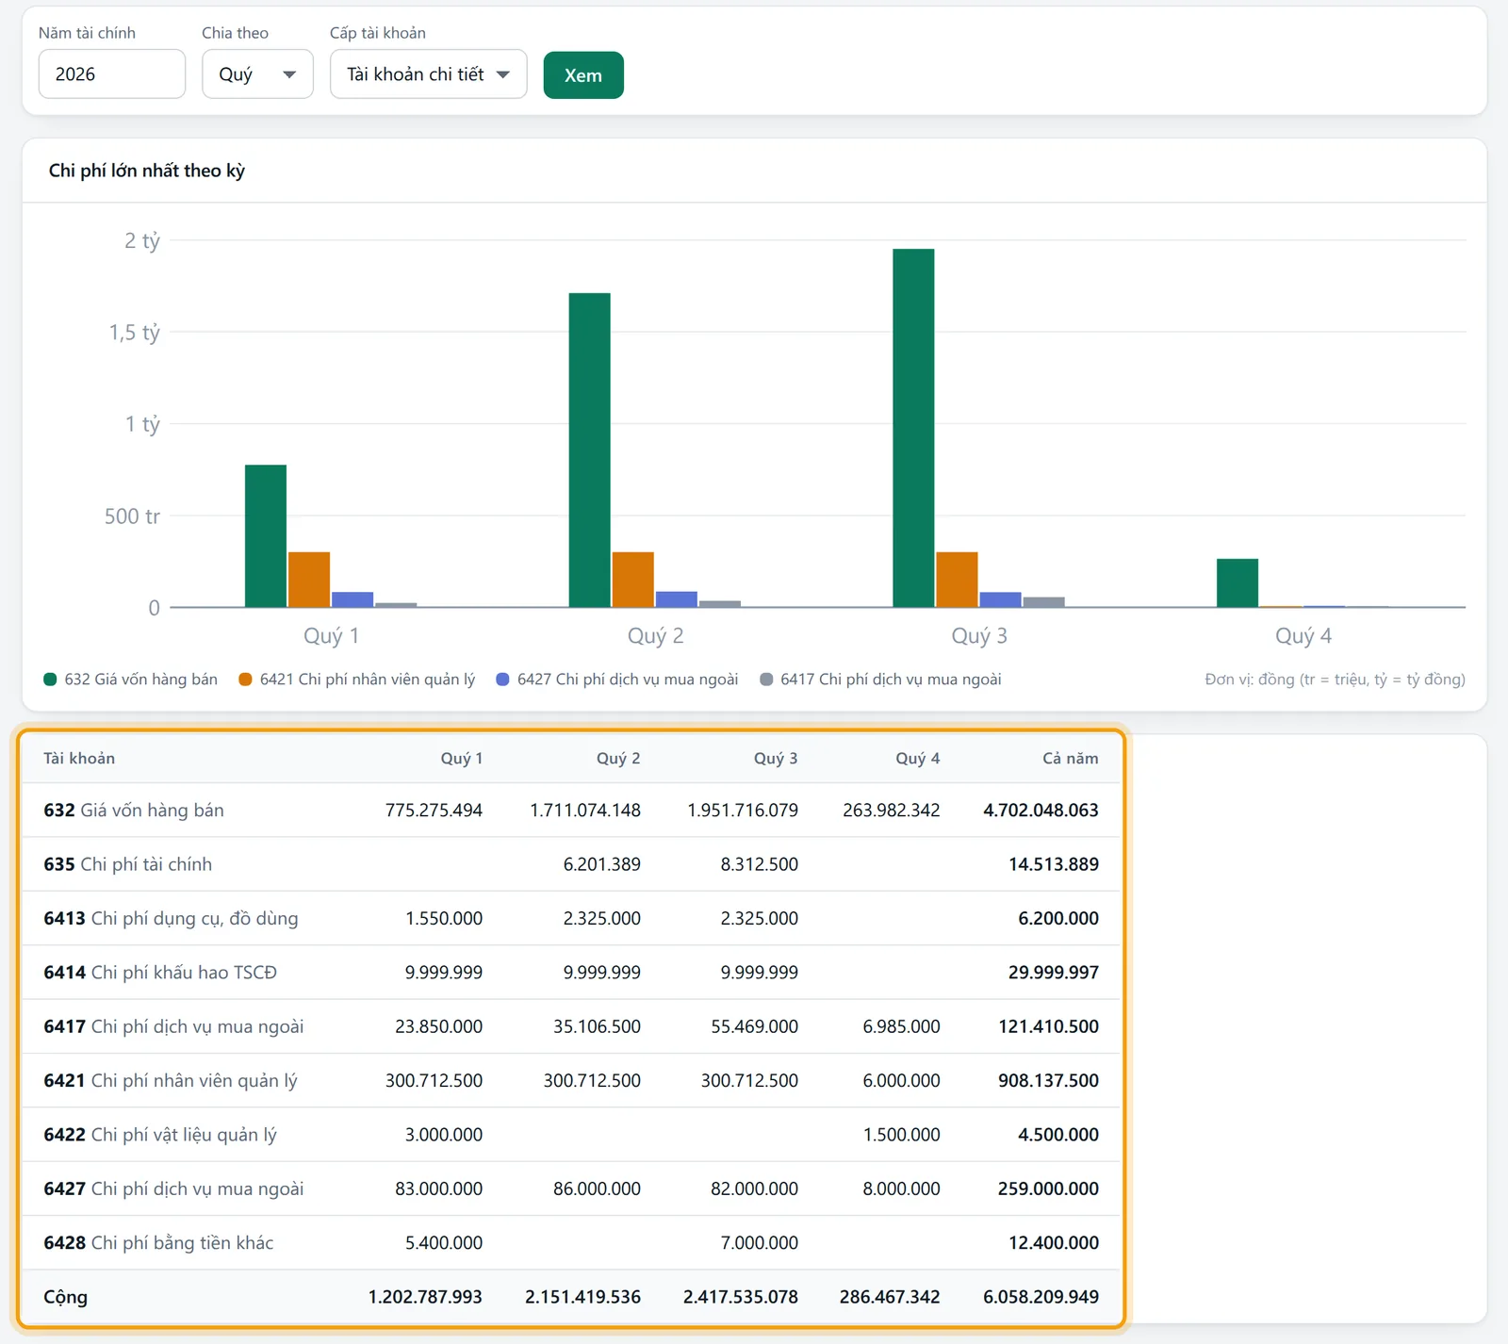Image resolution: width=1508 pixels, height=1344 pixels.
Task: Focus the Năm tài chính 2026 field
Action: pos(112,74)
